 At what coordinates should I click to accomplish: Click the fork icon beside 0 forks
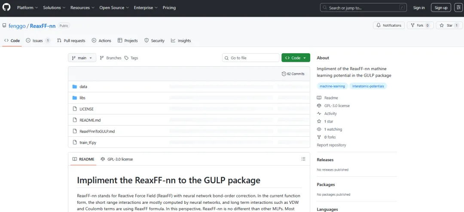pyautogui.click(x=319, y=137)
